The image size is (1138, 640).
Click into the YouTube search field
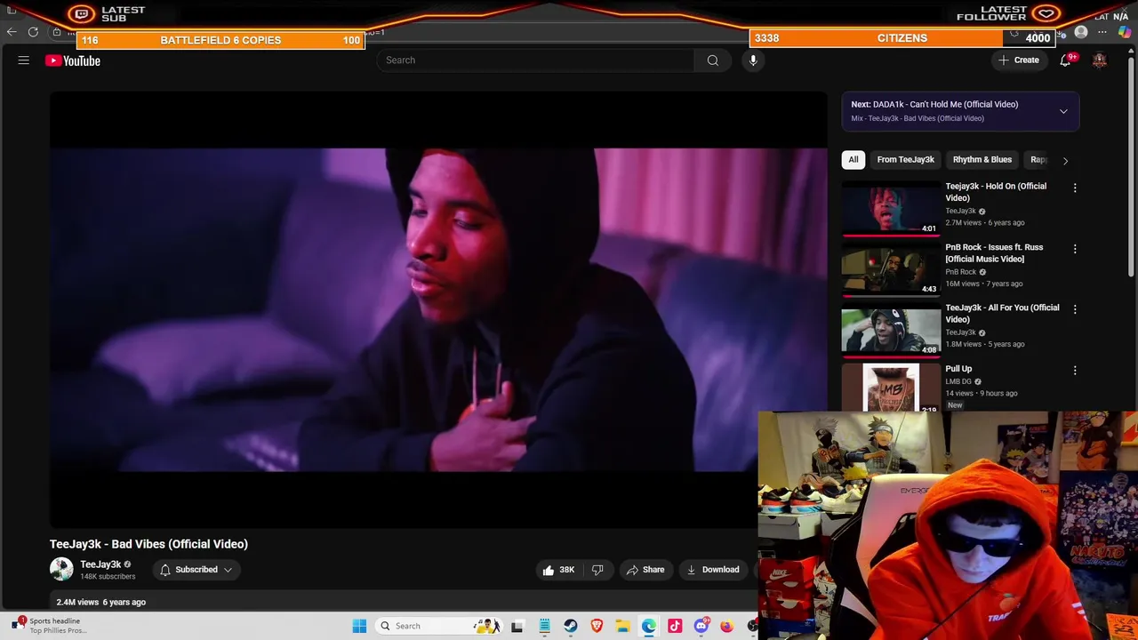(535, 60)
